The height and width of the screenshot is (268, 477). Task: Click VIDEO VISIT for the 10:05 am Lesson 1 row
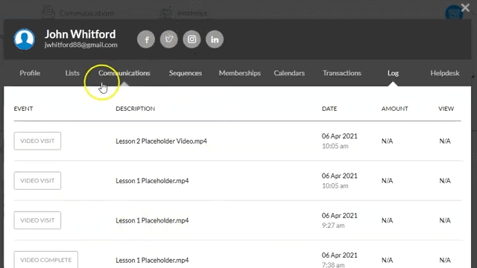[x=37, y=181]
